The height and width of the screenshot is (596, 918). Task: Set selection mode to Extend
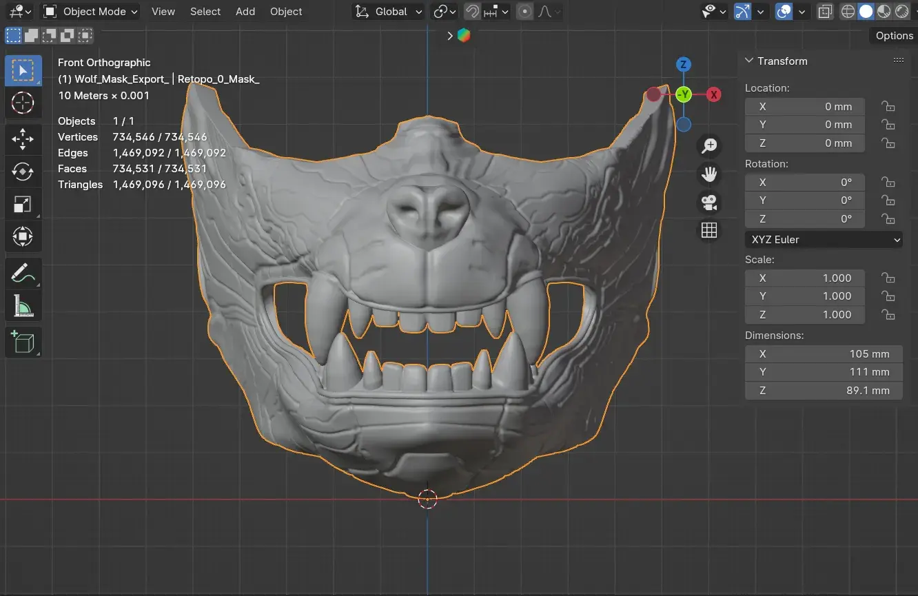pos(31,35)
